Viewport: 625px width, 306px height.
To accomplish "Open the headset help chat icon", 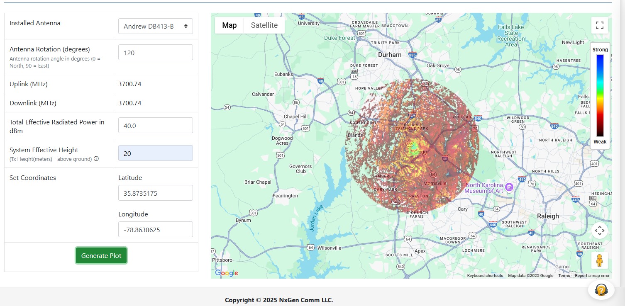I will [601, 289].
